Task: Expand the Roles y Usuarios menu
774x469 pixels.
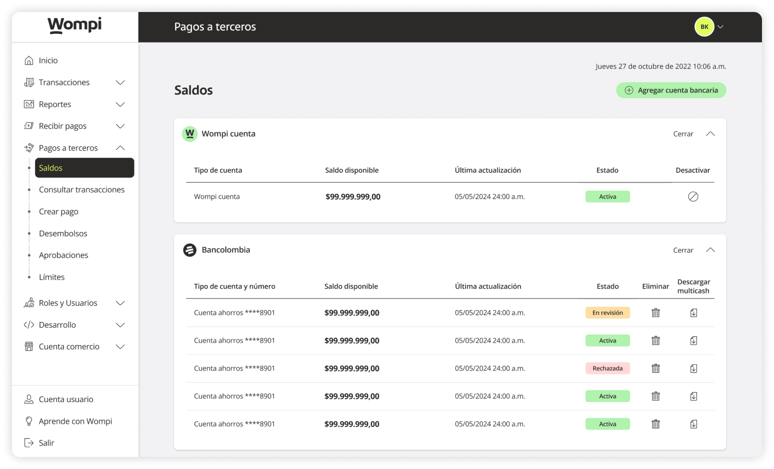Action: (120, 302)
